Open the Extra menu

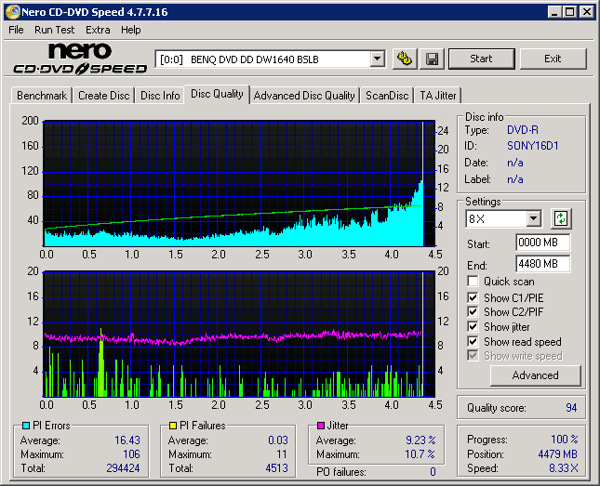(98, 30)
